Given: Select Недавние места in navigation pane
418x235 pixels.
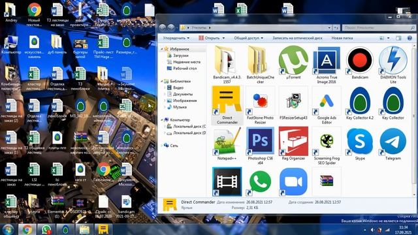Looking at the screenshot, I should pos(184,62).
